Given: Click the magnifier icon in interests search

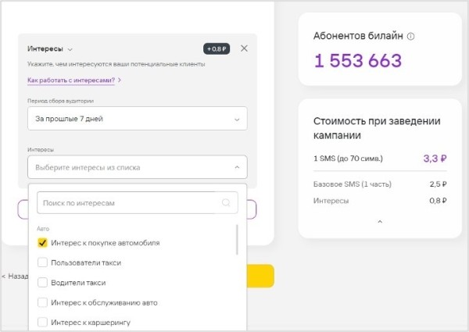Looking at the screenshot, I should pyautogui.click(x=226, y=203).
